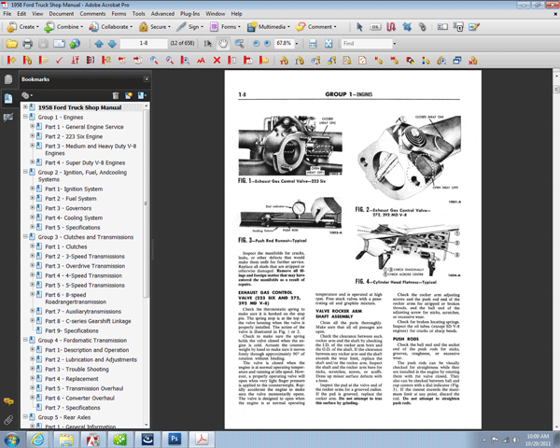Select the red Article tool
The width and height of the screenshot is (560, 448).
click(x=391, y=27)
